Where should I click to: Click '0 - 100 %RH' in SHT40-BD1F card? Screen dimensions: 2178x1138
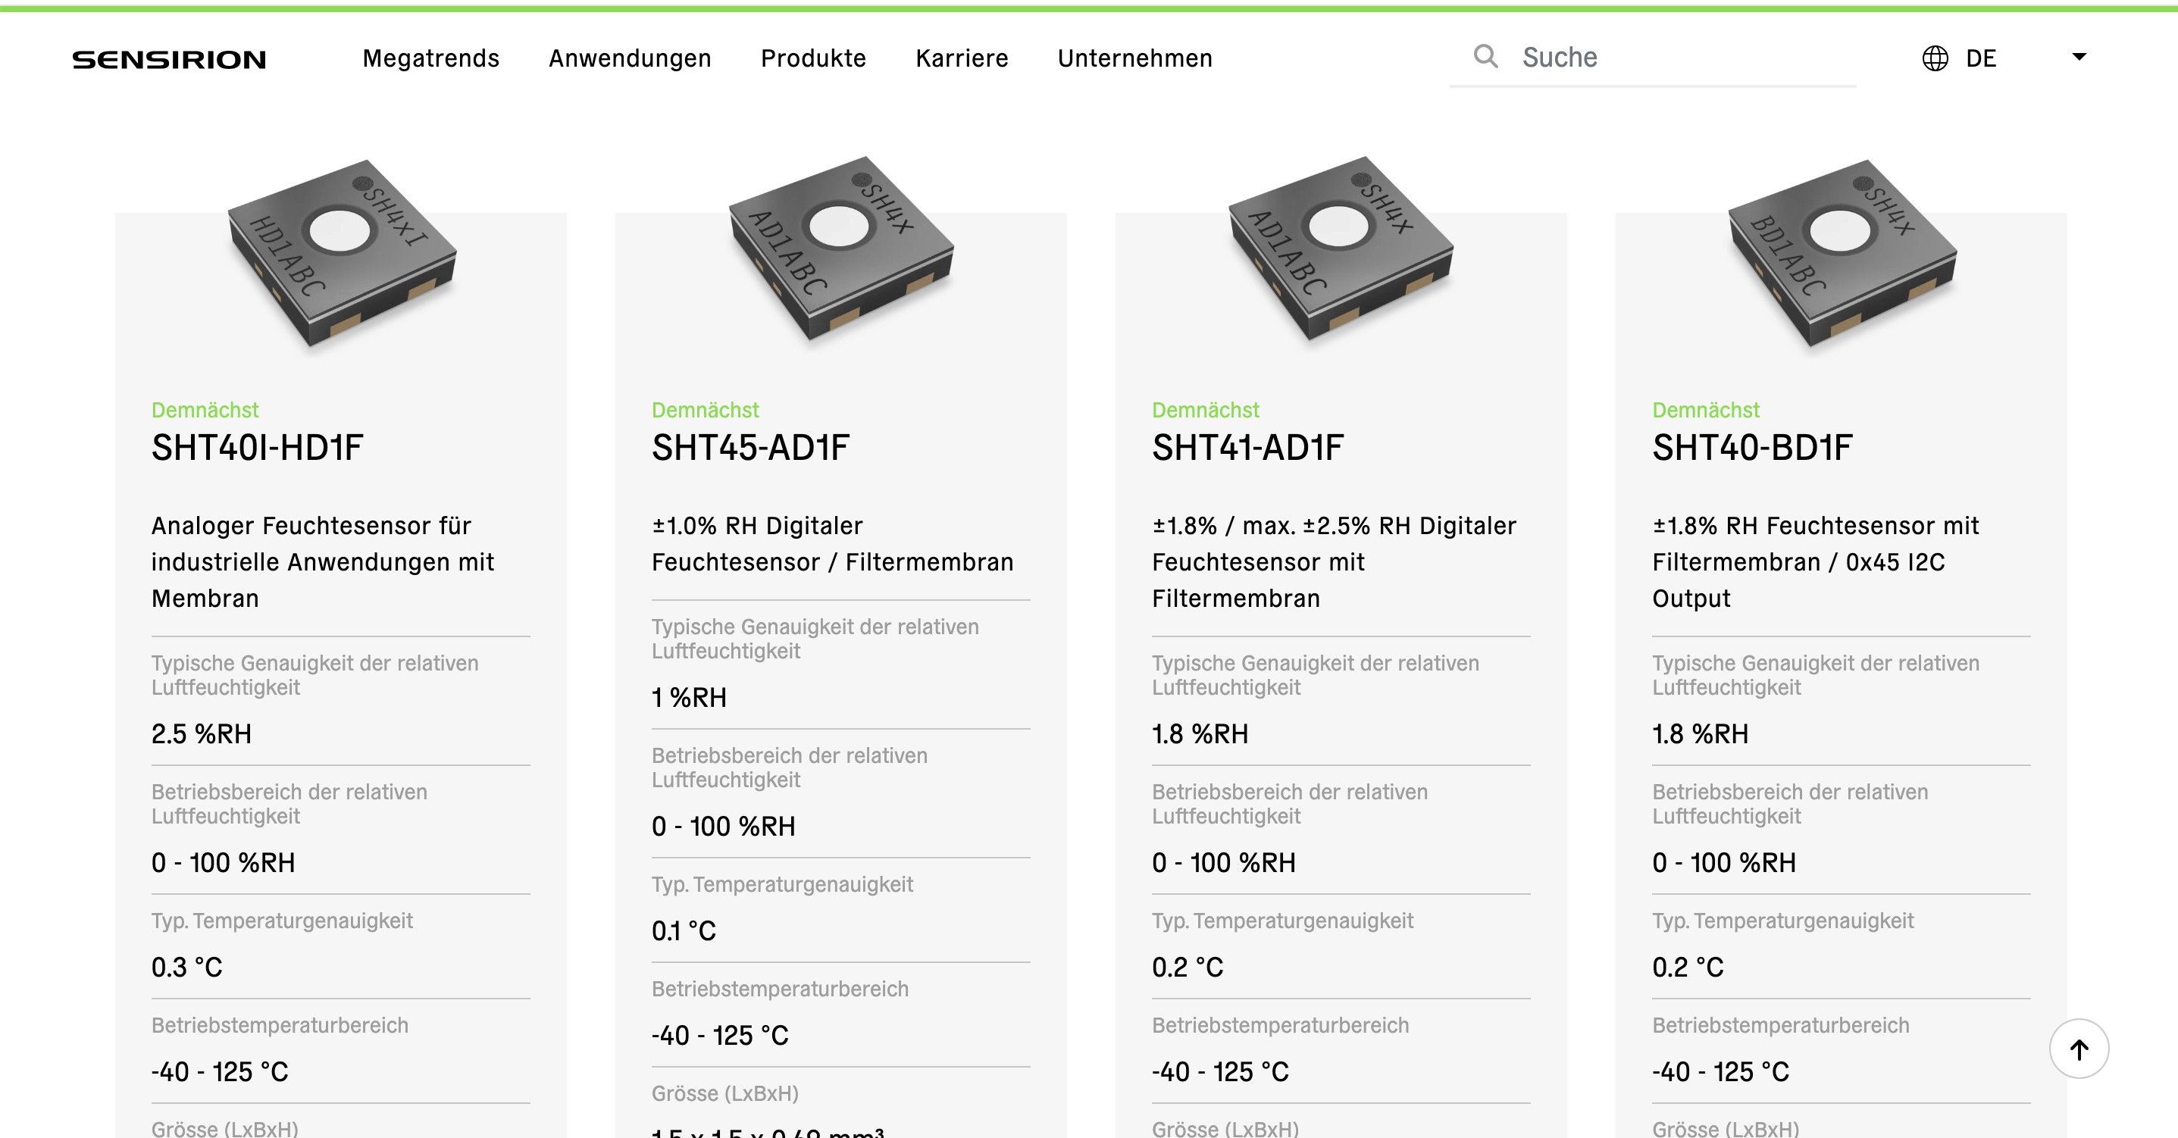1725,863
